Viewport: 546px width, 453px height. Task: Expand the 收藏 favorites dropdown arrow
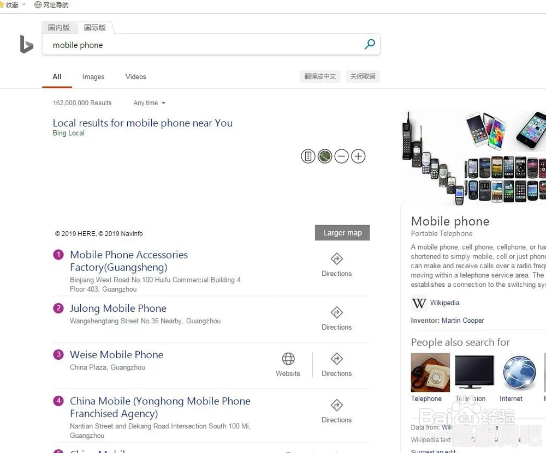coord(24,4)
